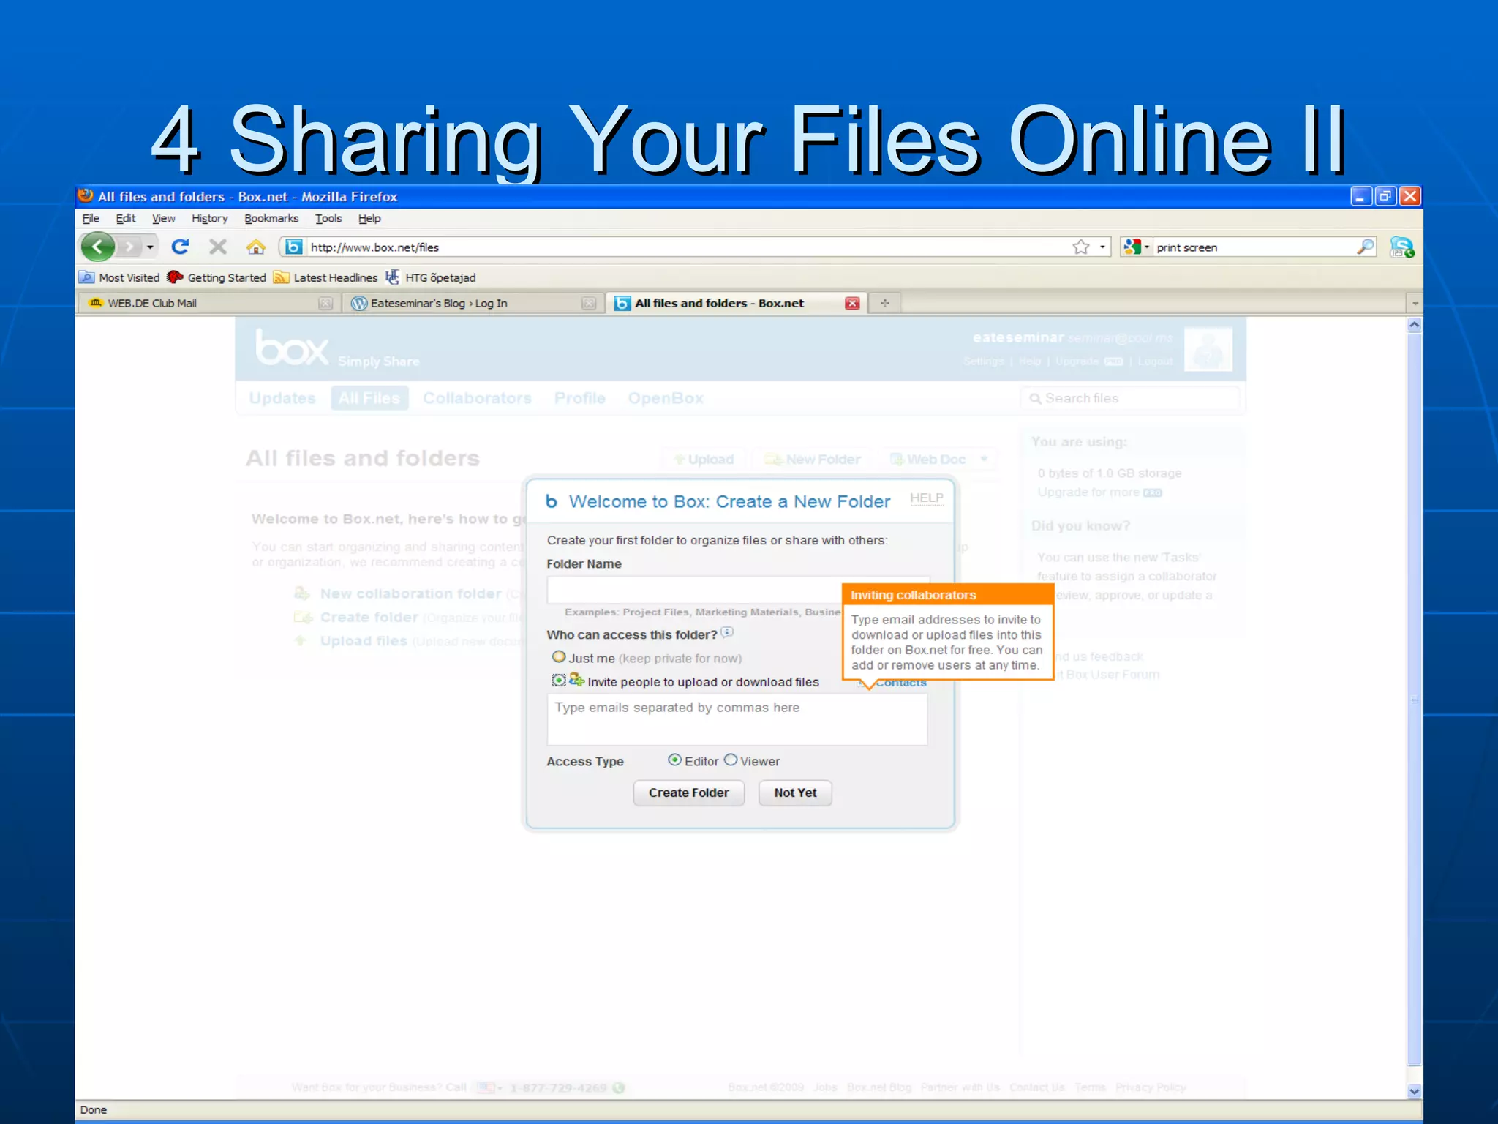Open the Tools menu
This screenshot has height=1124, width=1498.
pyautogui.click(x=328, y=219)
